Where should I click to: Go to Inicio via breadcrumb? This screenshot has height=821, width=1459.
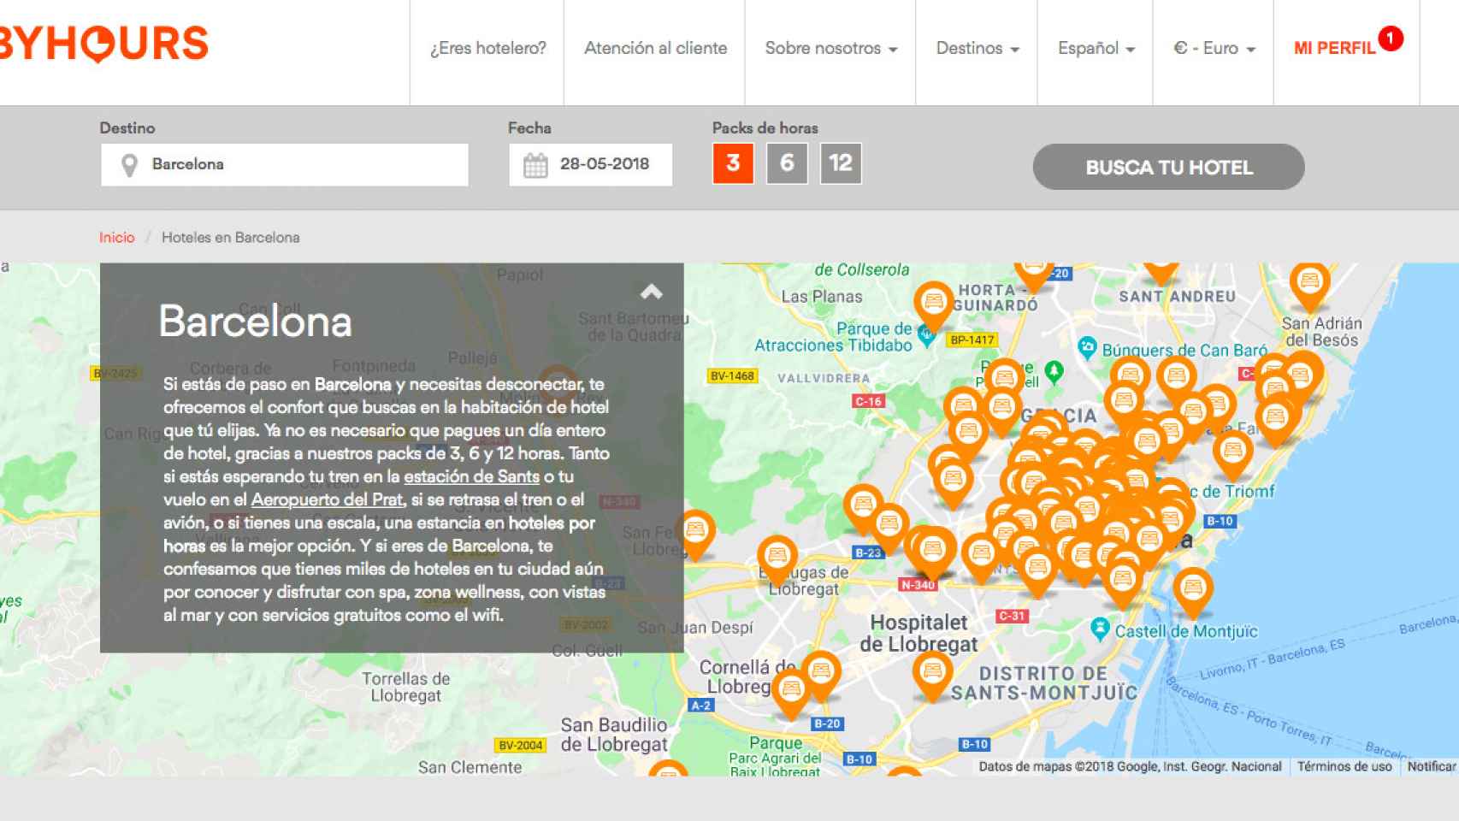pyautogui.click(x=116, y=238)
